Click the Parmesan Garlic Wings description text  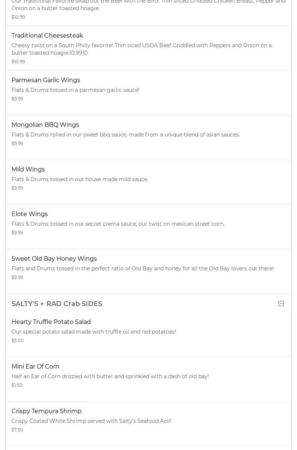click(x=75, y=90)
